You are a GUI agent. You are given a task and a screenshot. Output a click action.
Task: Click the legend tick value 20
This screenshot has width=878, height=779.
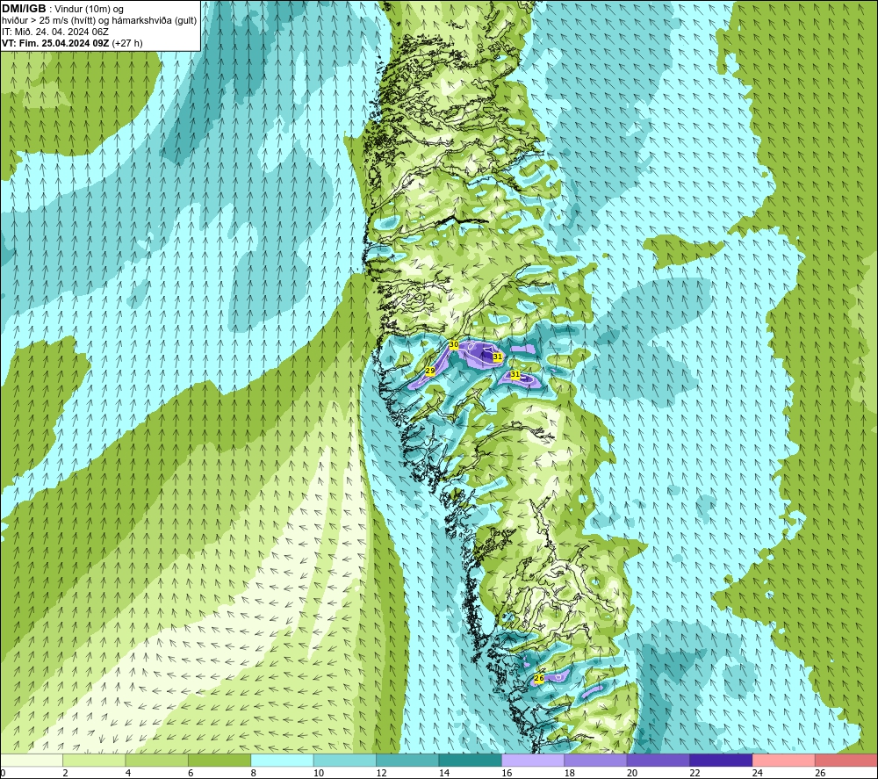click(632, 773)
